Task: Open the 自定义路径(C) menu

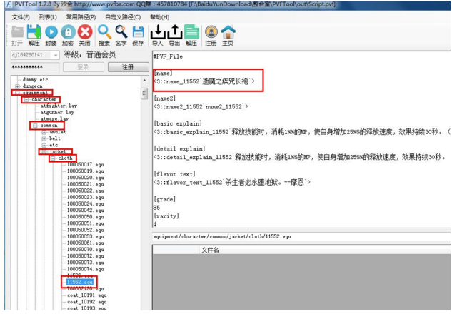Action: click(x=123, y=16)
